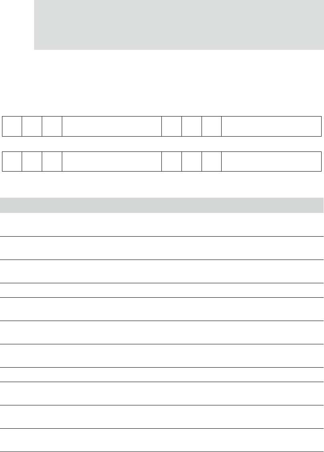Click the large gray banner at top
The width and height of the screenshot is (324, 452).
tap(179, 25)
